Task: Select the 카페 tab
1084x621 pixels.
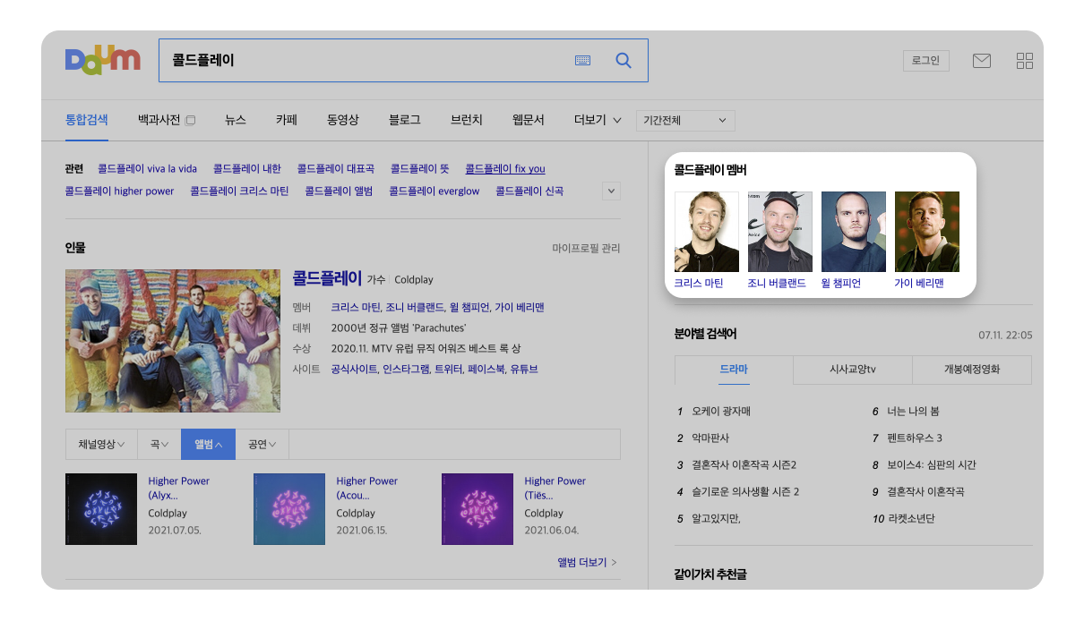Action: (x=287, y=120)
